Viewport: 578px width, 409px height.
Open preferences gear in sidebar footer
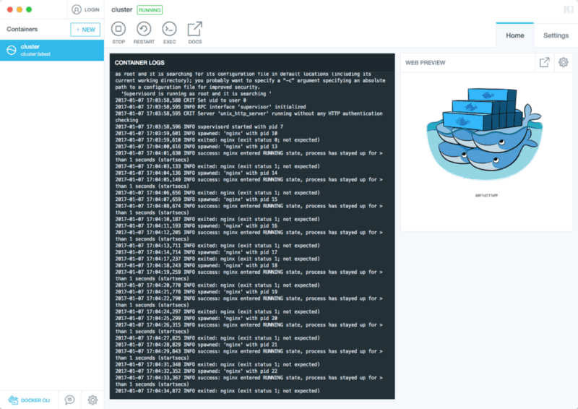[92, 400]
